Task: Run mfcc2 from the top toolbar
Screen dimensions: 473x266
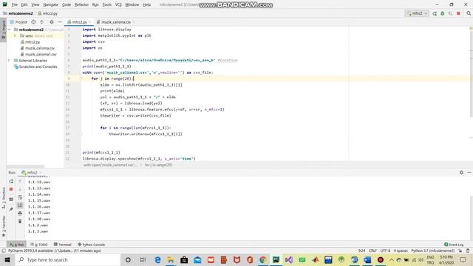Action: click(435, 13)
